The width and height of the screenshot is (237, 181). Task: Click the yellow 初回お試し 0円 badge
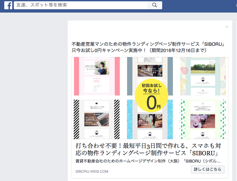click(151, 95)
